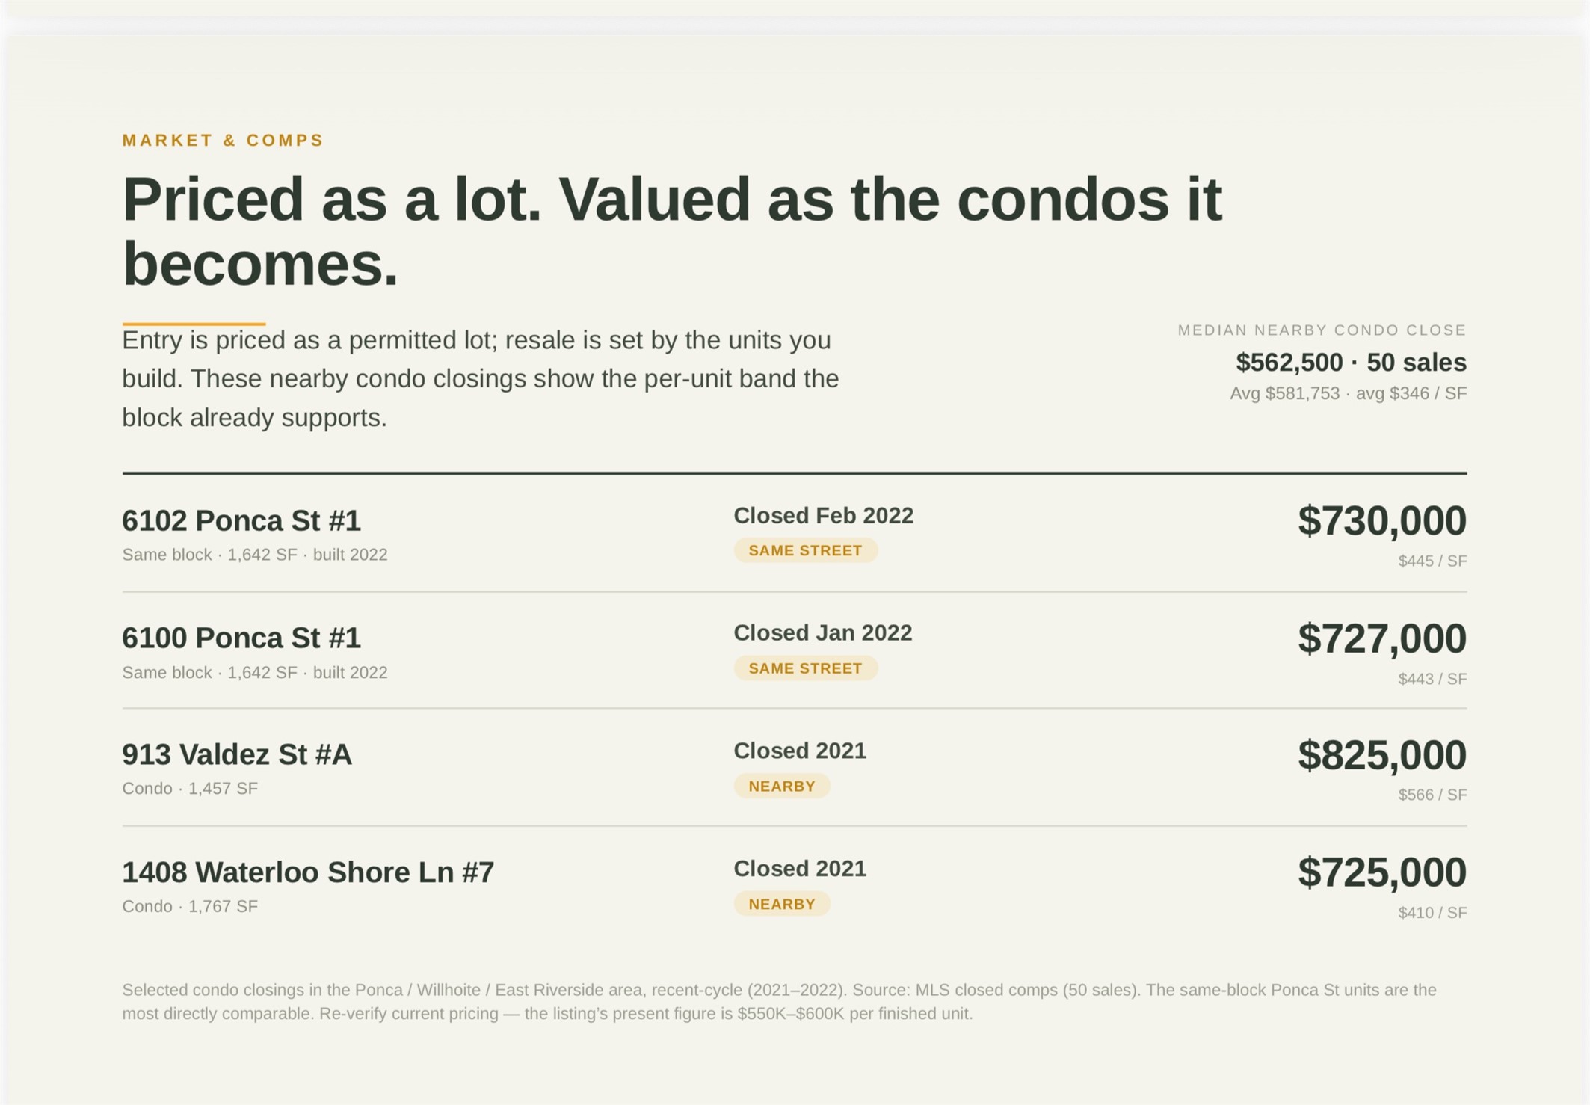The image size is (1590, 1105).
Task: Click the $562,500 · 50 sales median figure
Action: click(x=1351, y=362)
